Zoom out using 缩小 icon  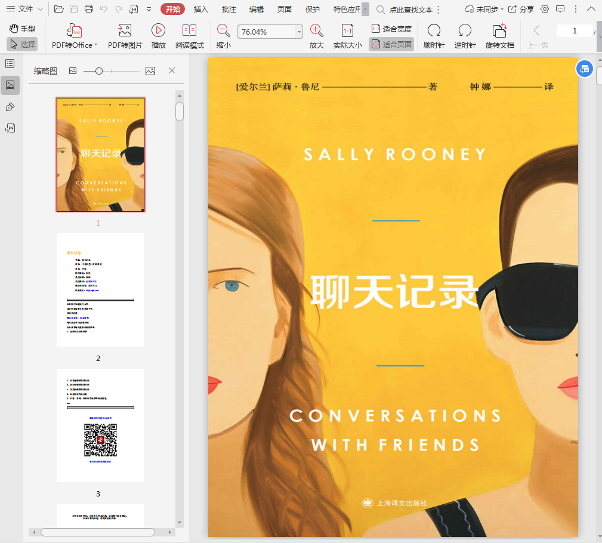click(224, 31)
